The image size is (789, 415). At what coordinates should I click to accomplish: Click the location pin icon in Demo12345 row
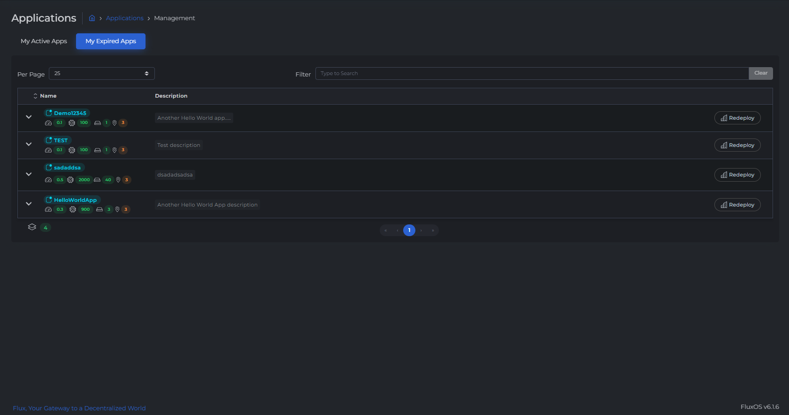click(115, 123)
